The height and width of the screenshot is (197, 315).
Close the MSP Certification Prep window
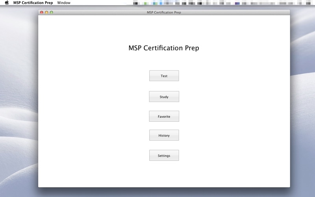coord(42,12)
